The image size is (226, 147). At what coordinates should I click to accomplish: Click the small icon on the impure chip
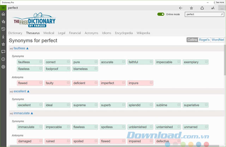point(151,82)
